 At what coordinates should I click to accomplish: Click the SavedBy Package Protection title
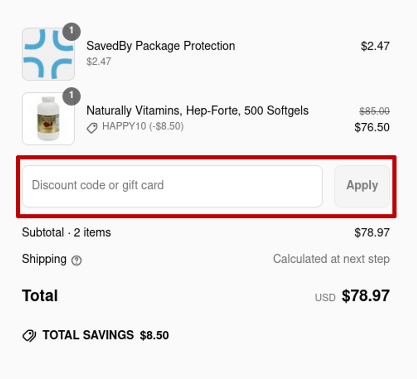pos(160,46)
